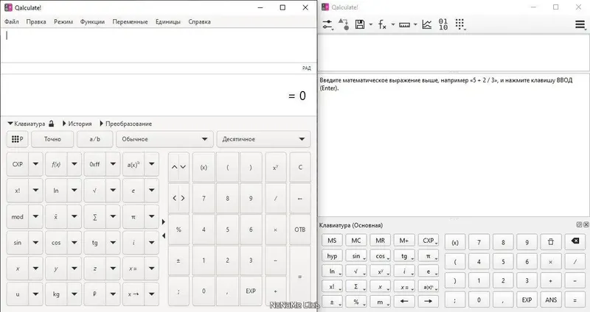Open the functions fx icon

(382, 25)
